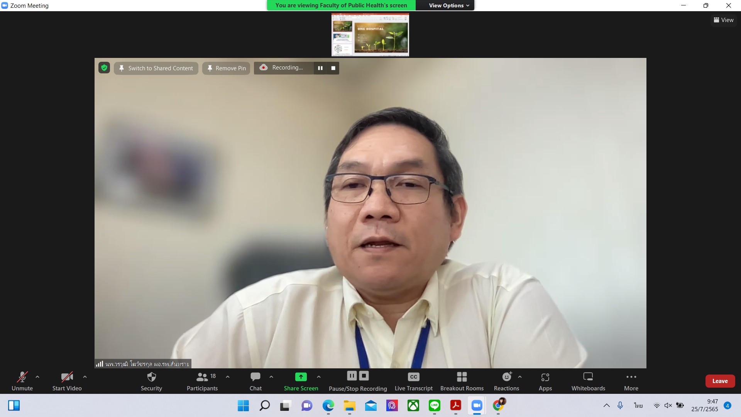Switch the Thai input language indicator

click(x=638, y=405)
